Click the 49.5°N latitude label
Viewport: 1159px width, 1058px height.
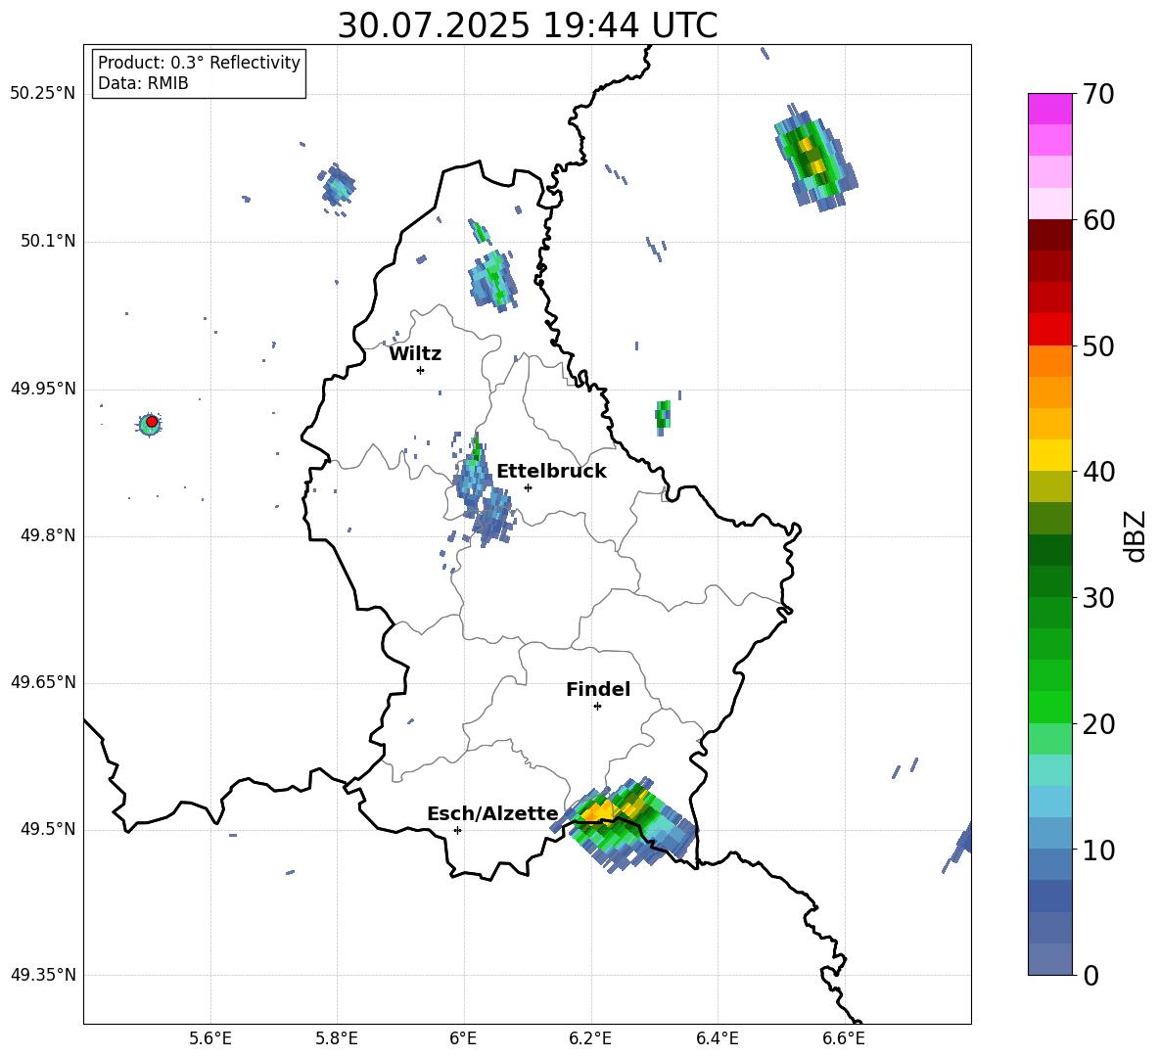click(x=48, y=829)
